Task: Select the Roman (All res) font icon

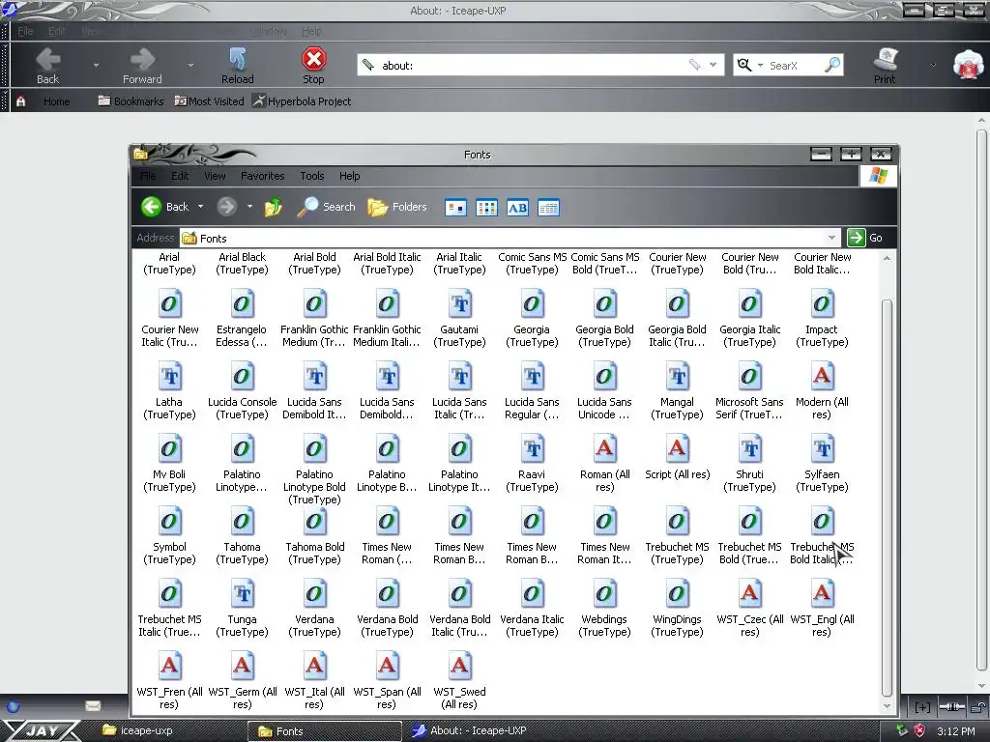Action: 605,449
